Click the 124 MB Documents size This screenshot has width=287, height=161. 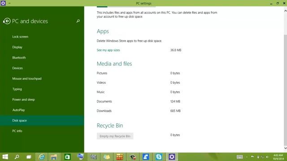click(175, 102)
